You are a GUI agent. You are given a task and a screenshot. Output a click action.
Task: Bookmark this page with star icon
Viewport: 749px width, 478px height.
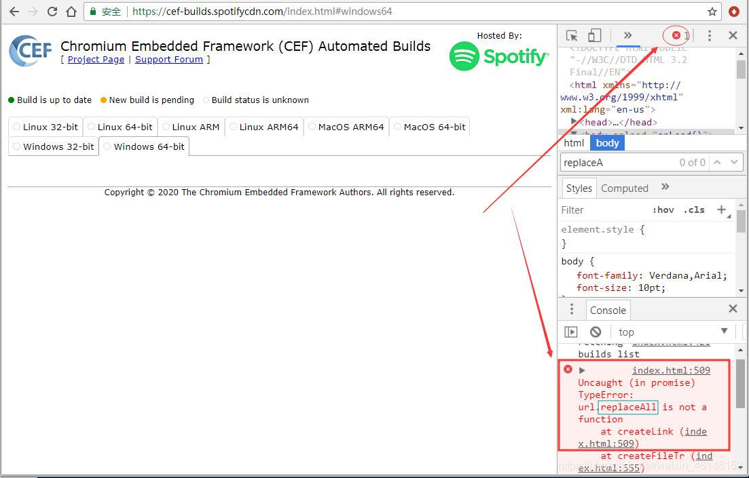coord(712,12)
